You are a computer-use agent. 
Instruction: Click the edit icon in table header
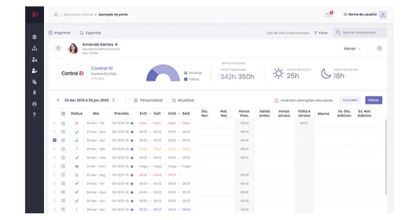(x=63, y=114)
